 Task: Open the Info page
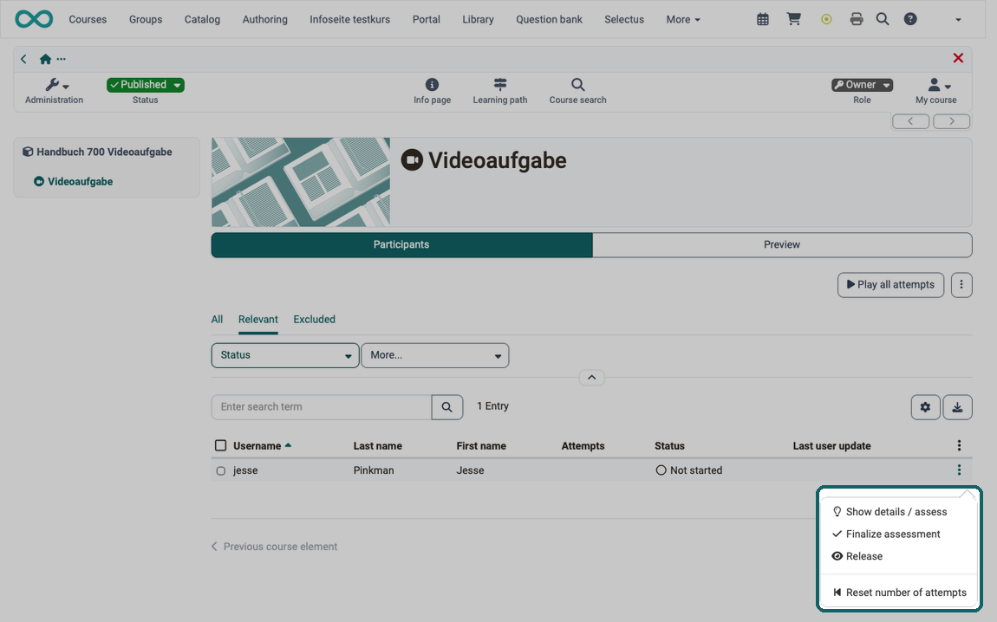coord(432,91)
